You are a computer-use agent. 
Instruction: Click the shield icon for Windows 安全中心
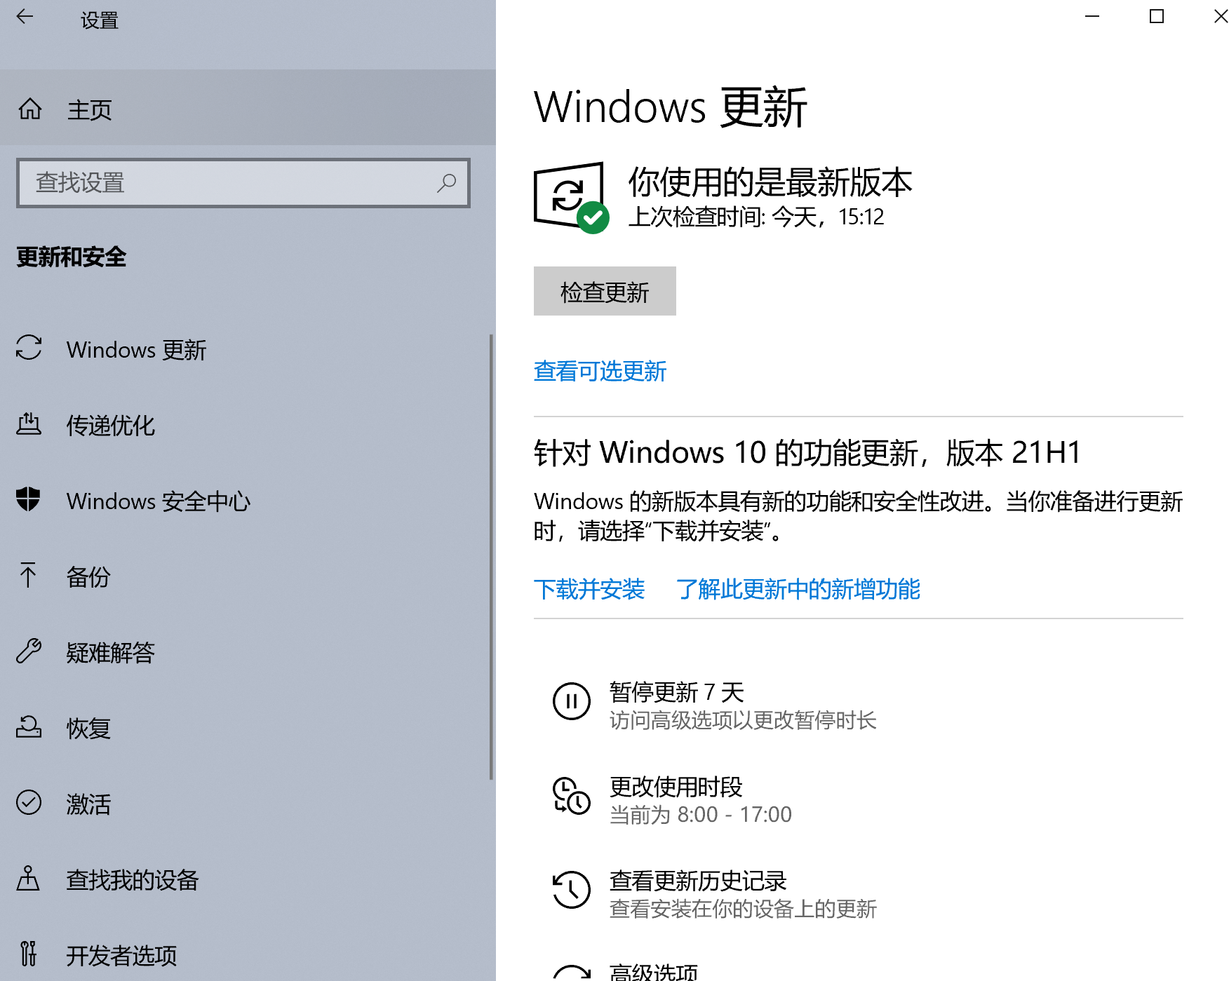[28, 499]
